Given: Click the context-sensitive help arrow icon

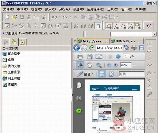Looking at the screenshot, I should pos(149,26).
